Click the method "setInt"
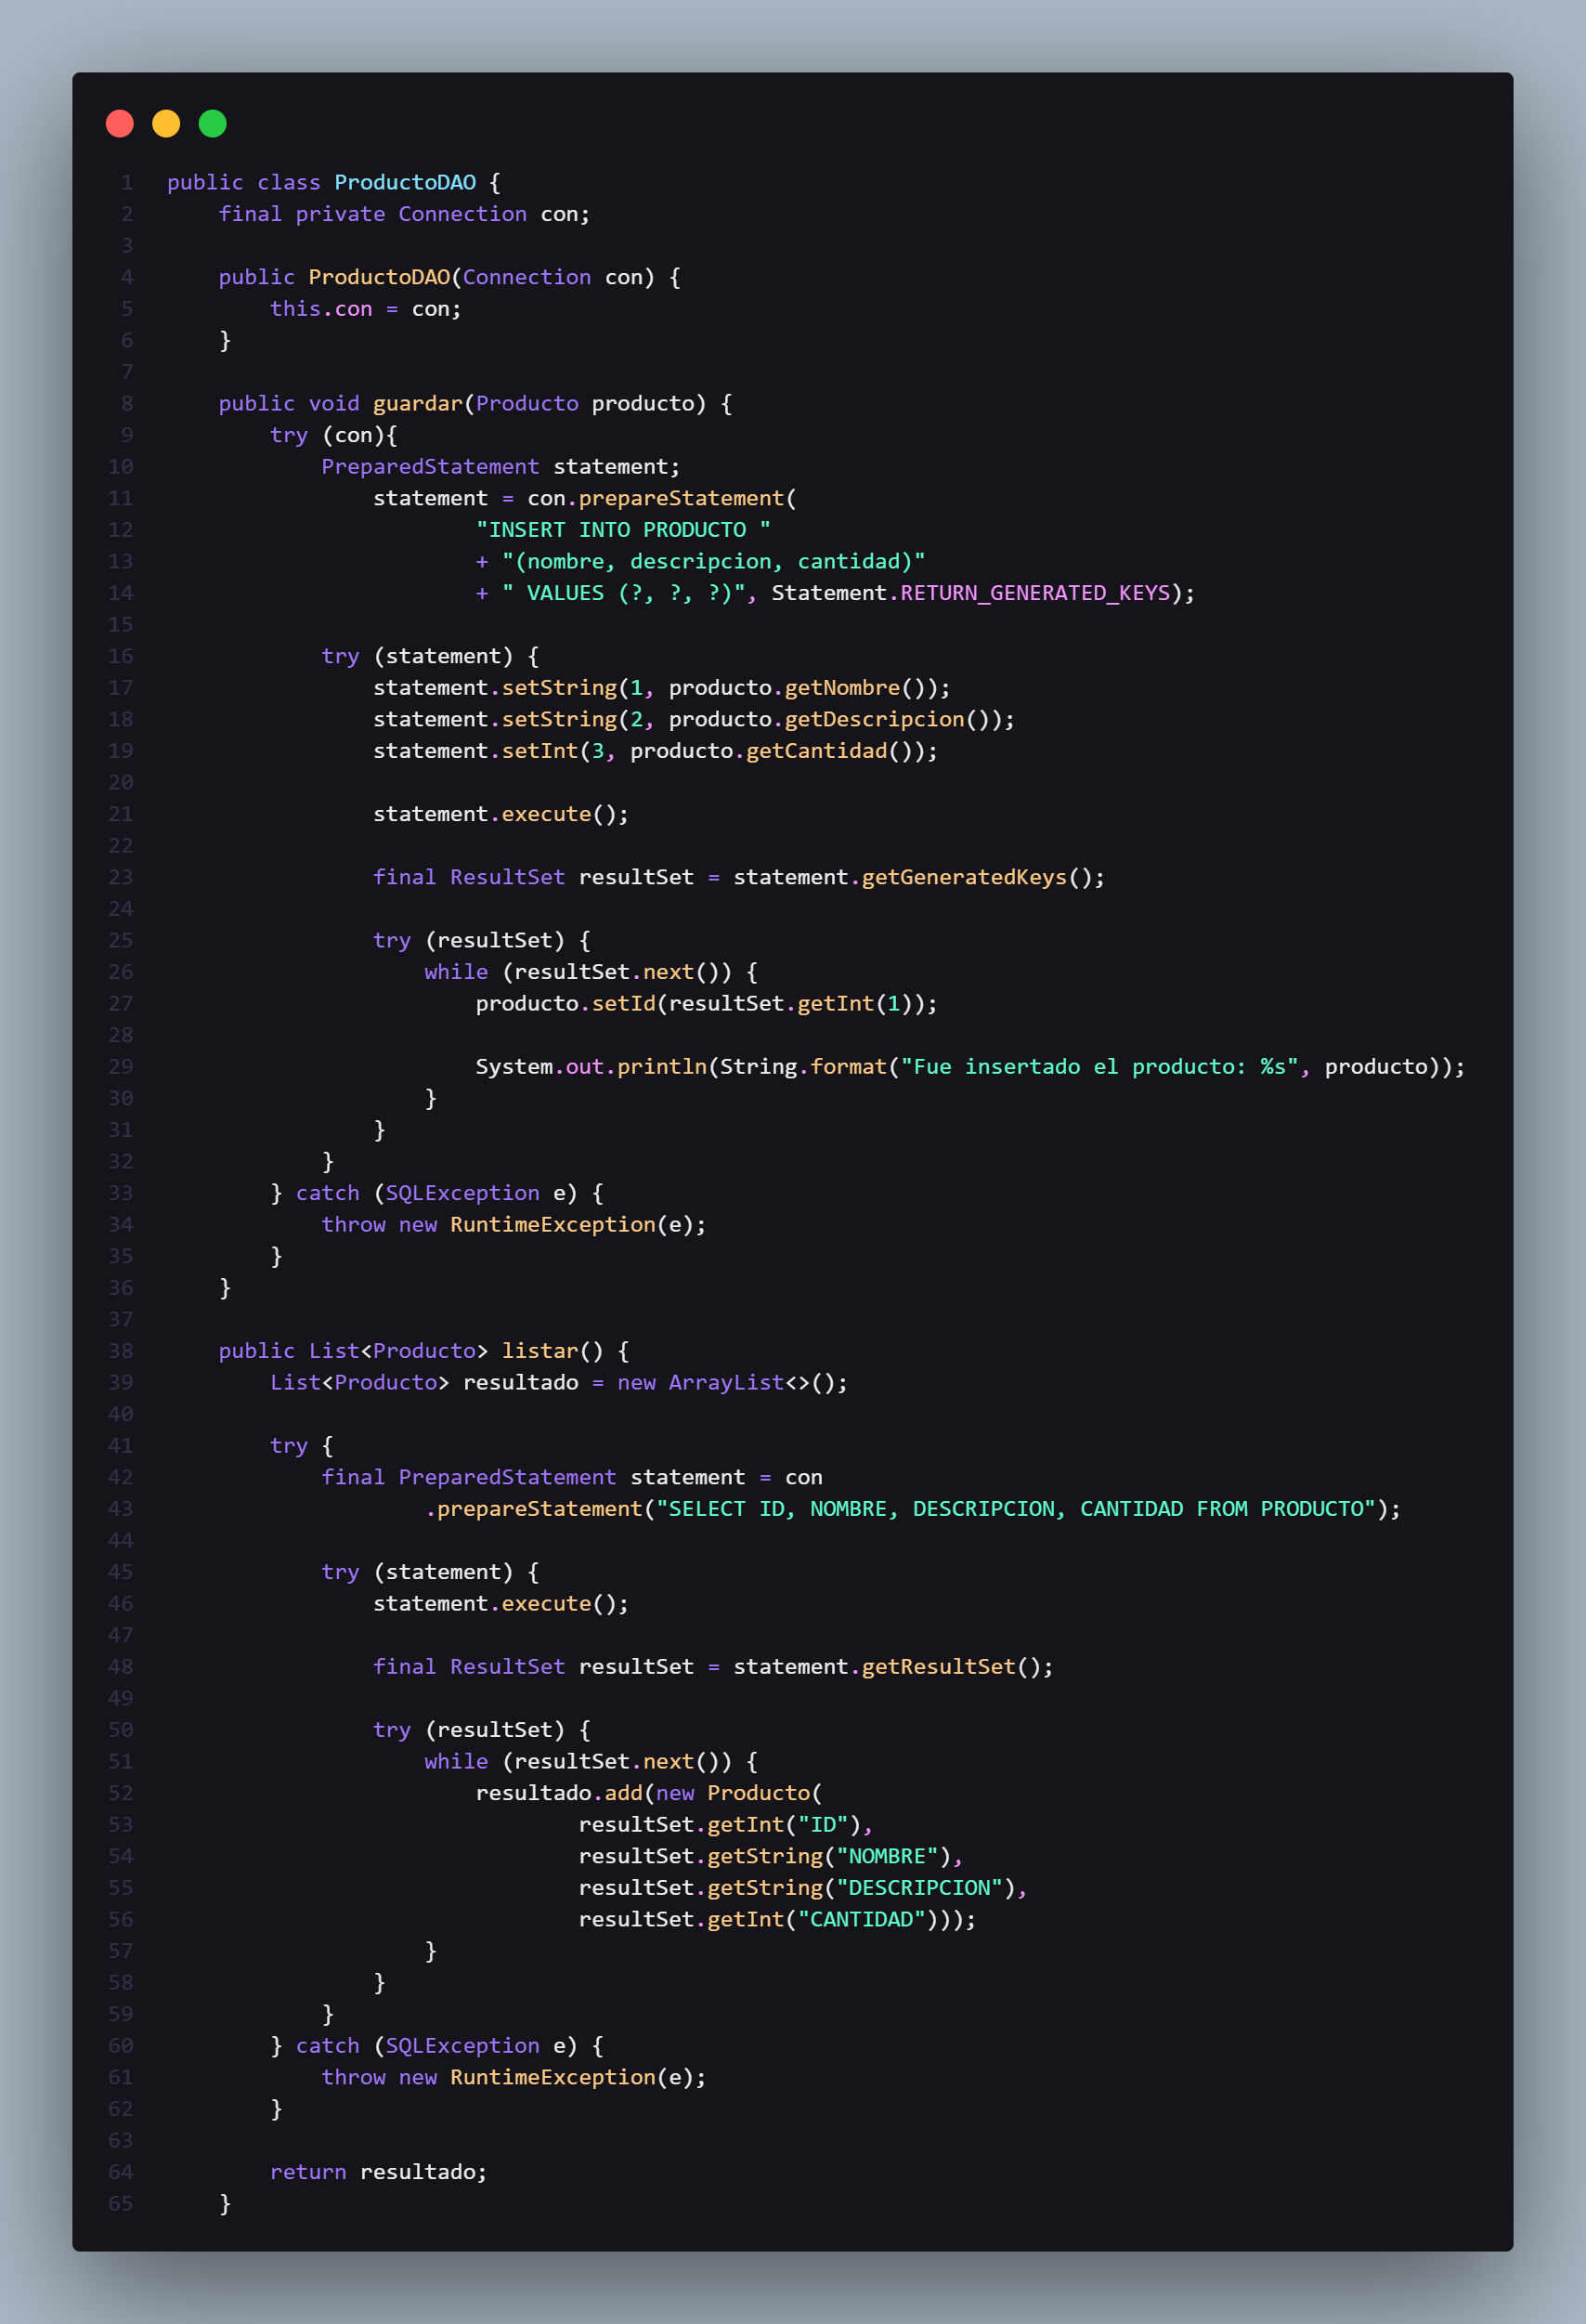Image resolution: width=1586 pixels, height=2324 pixels. coord(540,751)
